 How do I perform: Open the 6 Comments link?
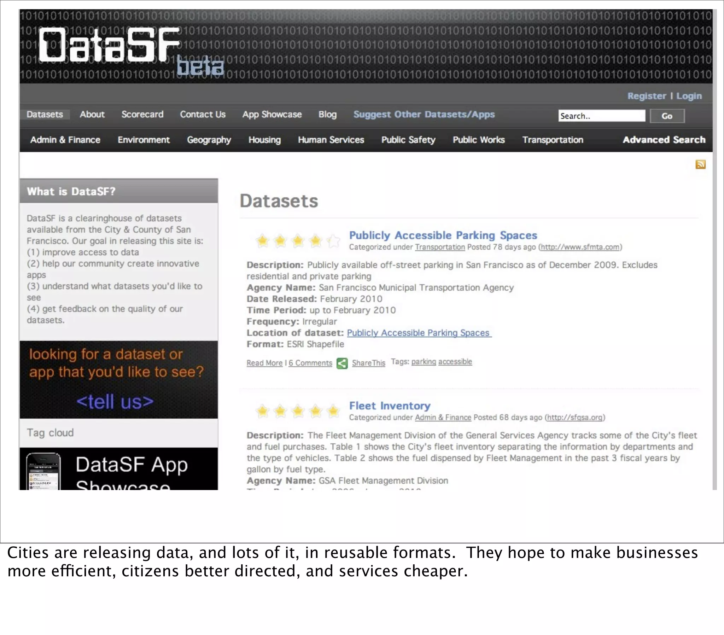(310, 363)
